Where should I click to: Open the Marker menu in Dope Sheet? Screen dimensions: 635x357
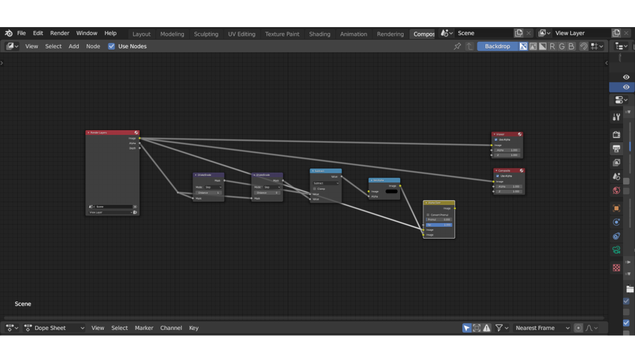click(x=144, y=328)
